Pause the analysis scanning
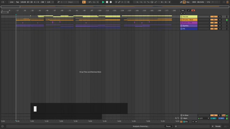The width and height of the screenshot is (230, 129). coord(168,126)
